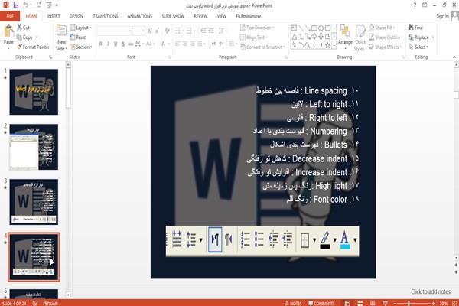Image resolution: width=459 pixels, height=306 pixels.
Task: Switch to the DESIGN tab
Action: click(x=76, y=16)
